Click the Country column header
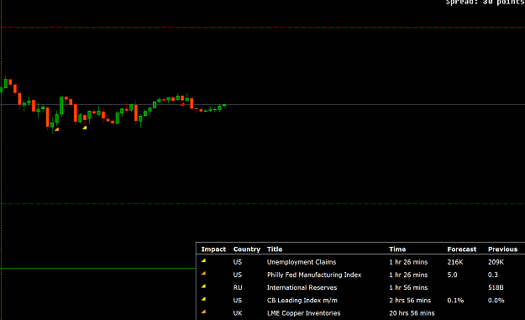Viewport: 525px width, 320px height. click(x=246, y=249)
